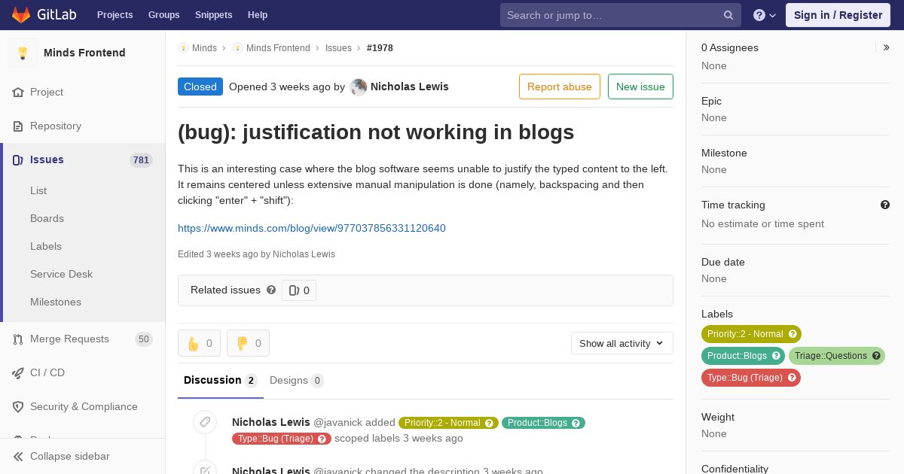Click Minds Frontend breadcrumb link
904x474 pixels.
point(278,48)
